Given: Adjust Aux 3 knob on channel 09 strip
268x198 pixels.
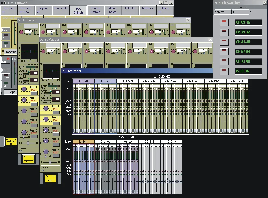Looking at the screenshot, I should [46, 130].
